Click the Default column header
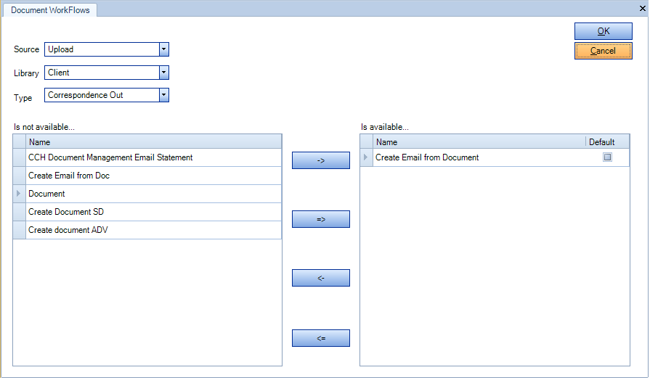 (x=607, y=142)
